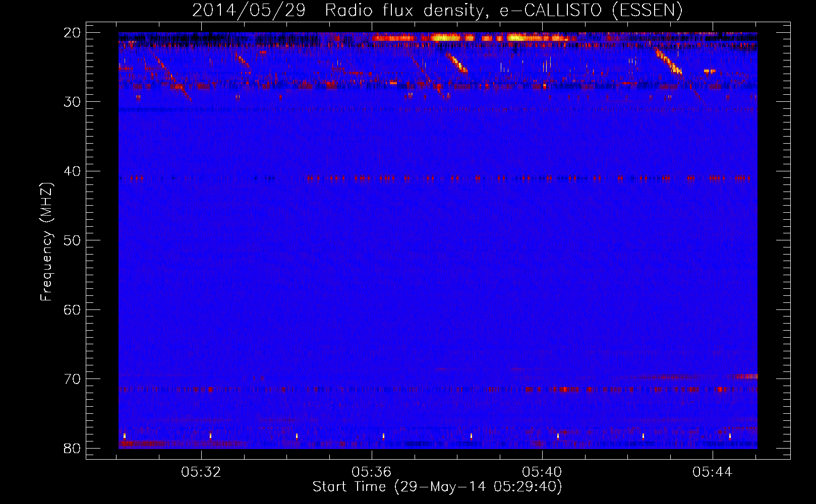Click the date "2014/05/29" in the title
816x504 pixels.
pyautogui.click(x=249, y=10)
